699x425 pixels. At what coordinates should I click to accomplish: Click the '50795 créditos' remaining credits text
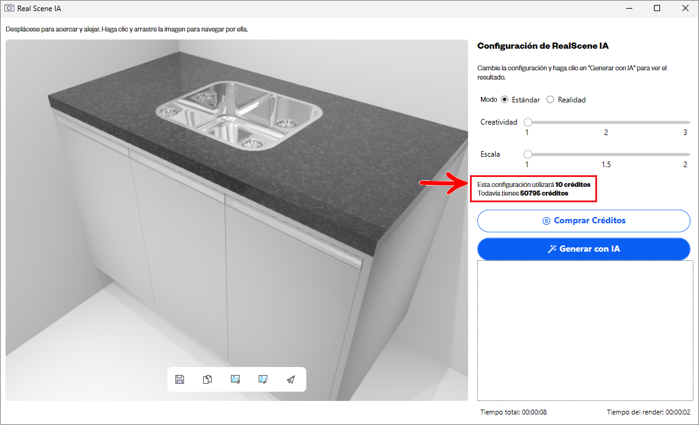[544, 193]
